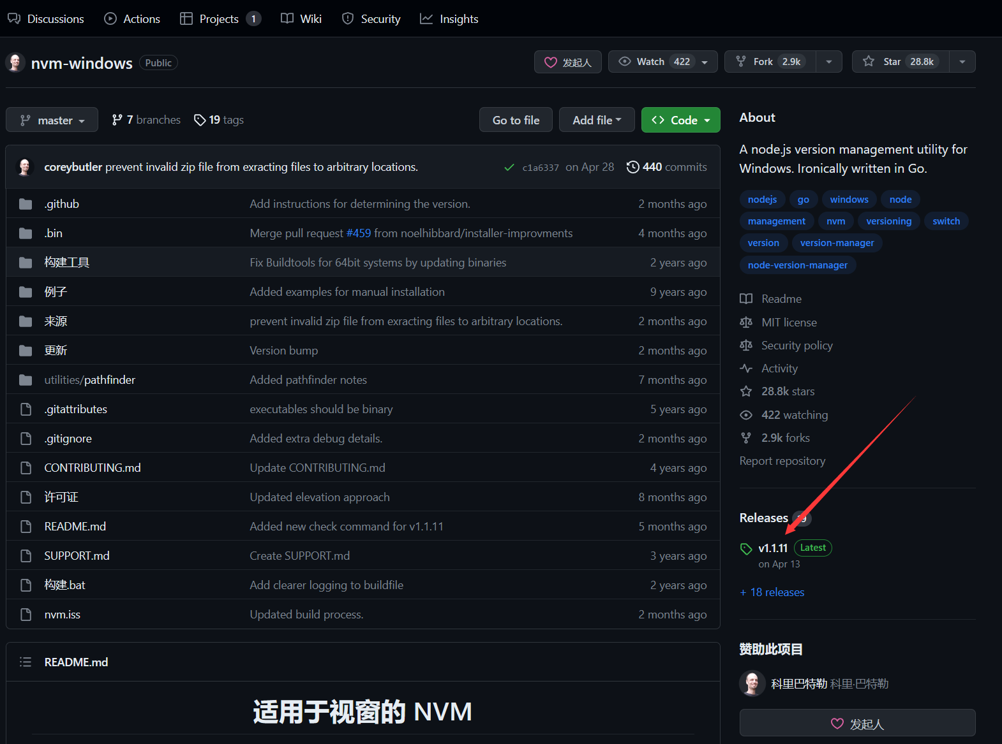This screenshot has height=744, width=1002.
Task: Open the Activity link
Action: tap(769, 368)
